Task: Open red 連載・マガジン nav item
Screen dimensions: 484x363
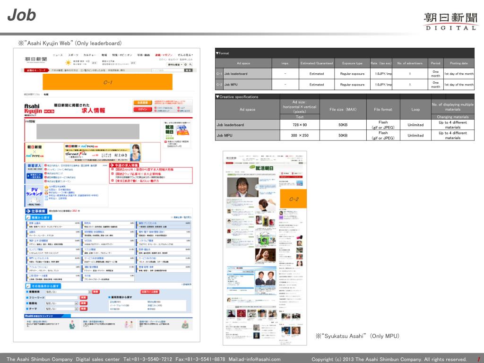Action: pos(164,55)
